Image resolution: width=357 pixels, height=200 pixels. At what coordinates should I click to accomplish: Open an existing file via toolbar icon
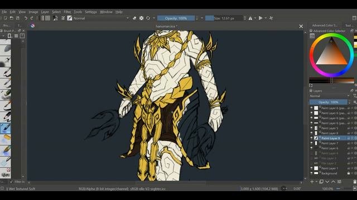12,18
